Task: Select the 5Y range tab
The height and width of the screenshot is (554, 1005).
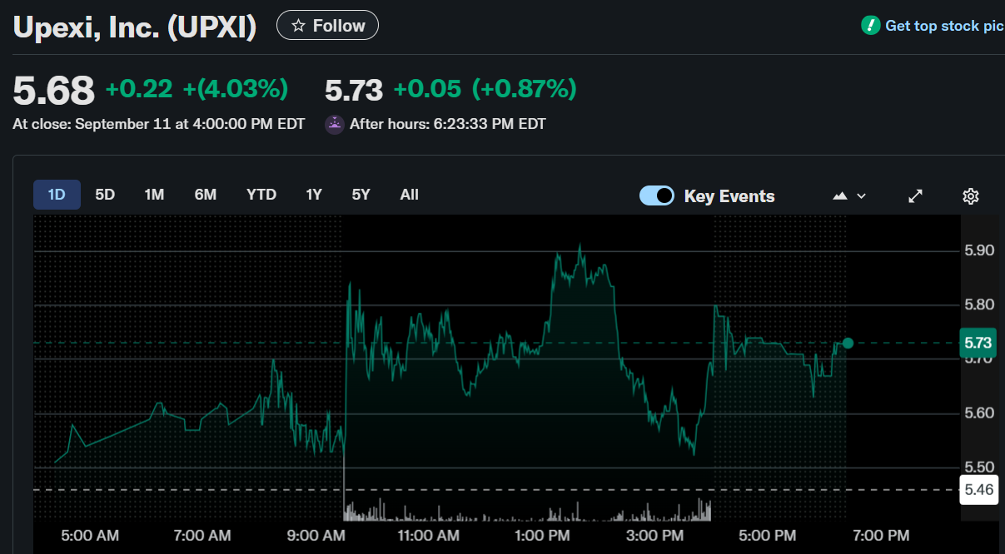Action: click(x=361, y=195)
